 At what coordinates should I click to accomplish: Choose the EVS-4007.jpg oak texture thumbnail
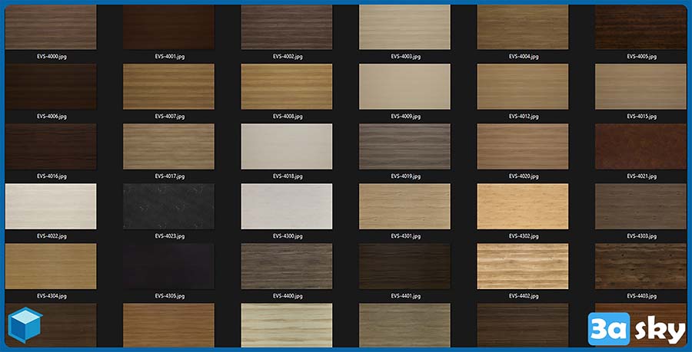pyautogui.click(x=169, y=87)
